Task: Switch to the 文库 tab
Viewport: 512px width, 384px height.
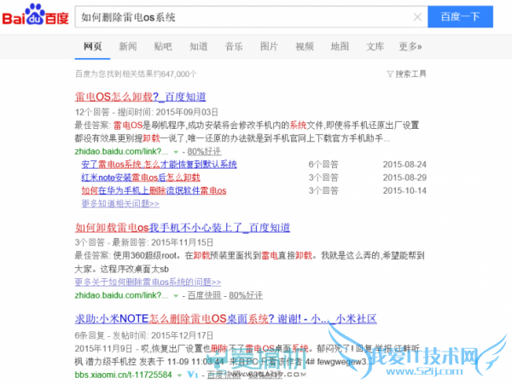Action: (375, 46)
